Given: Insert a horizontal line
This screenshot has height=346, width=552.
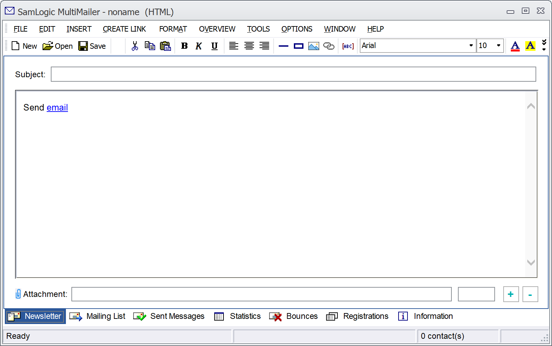Looking at the screenshot, I should [284, 46].
